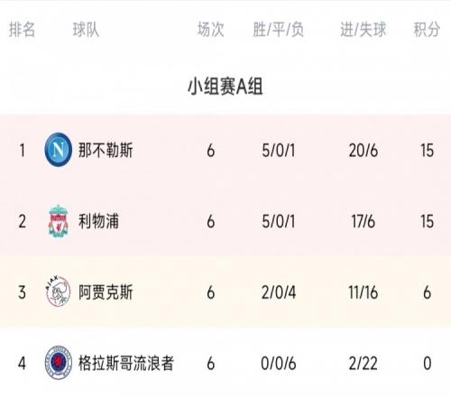Click the Rangers club badge
Viewport: 451px width, 397px height.
tap(58, 363)
